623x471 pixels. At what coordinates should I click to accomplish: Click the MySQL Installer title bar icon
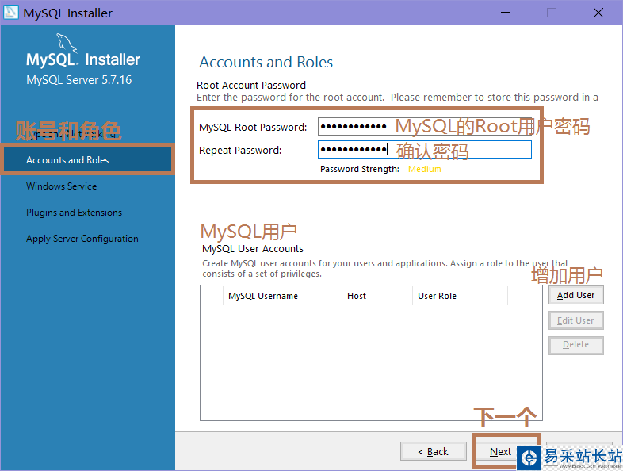11,13
